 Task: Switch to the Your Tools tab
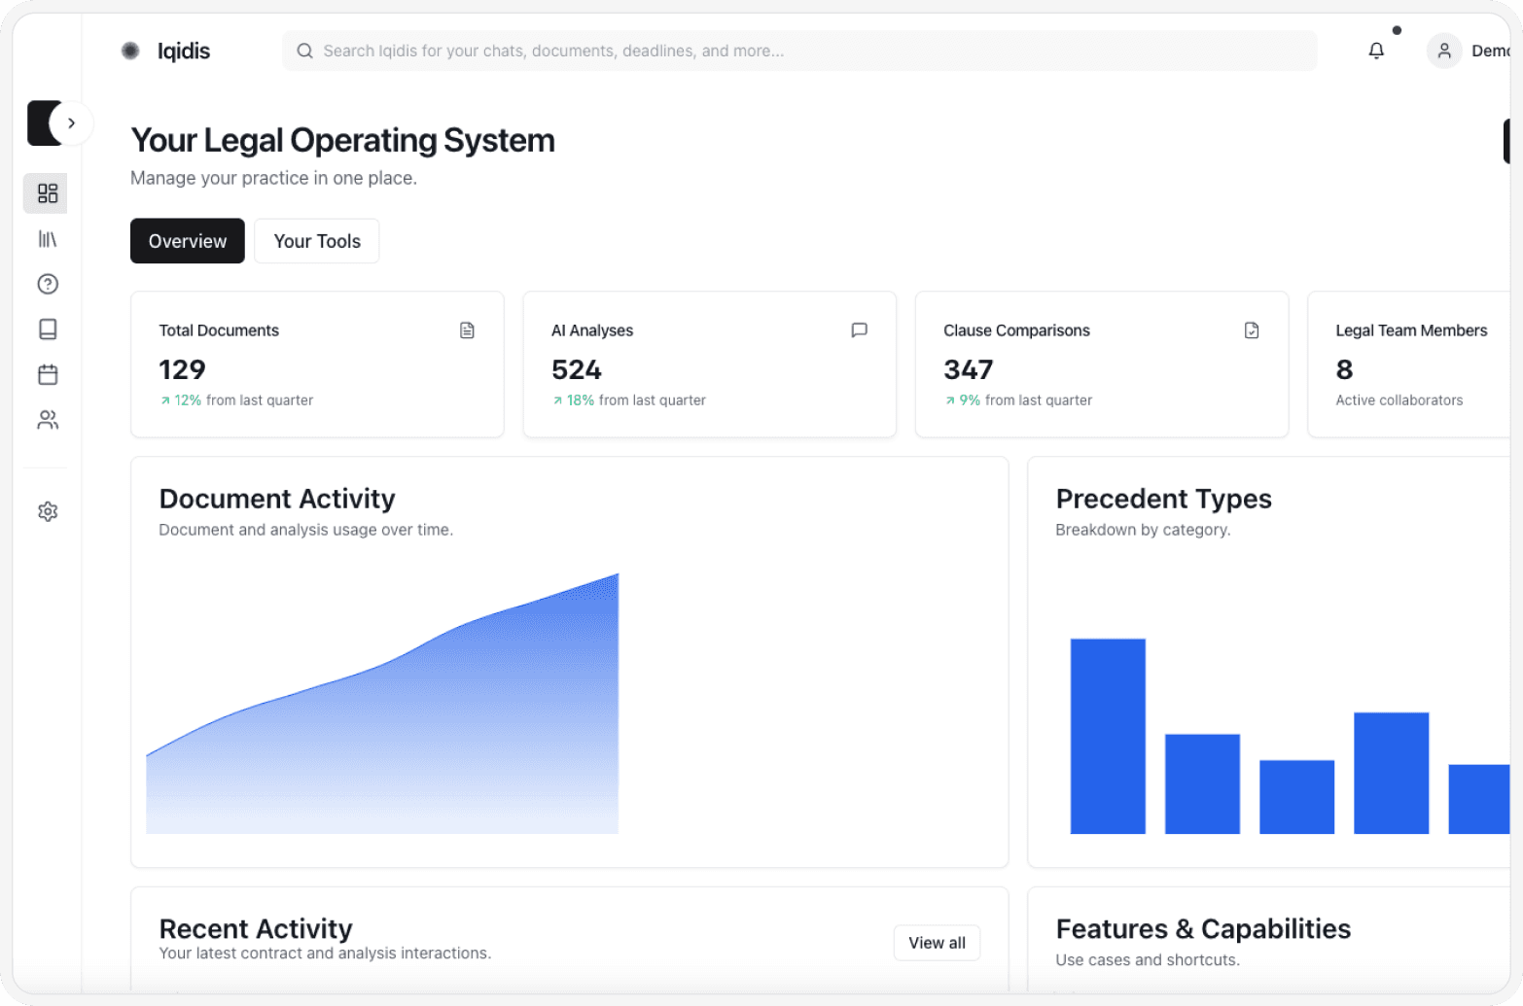tap(317, 241)
